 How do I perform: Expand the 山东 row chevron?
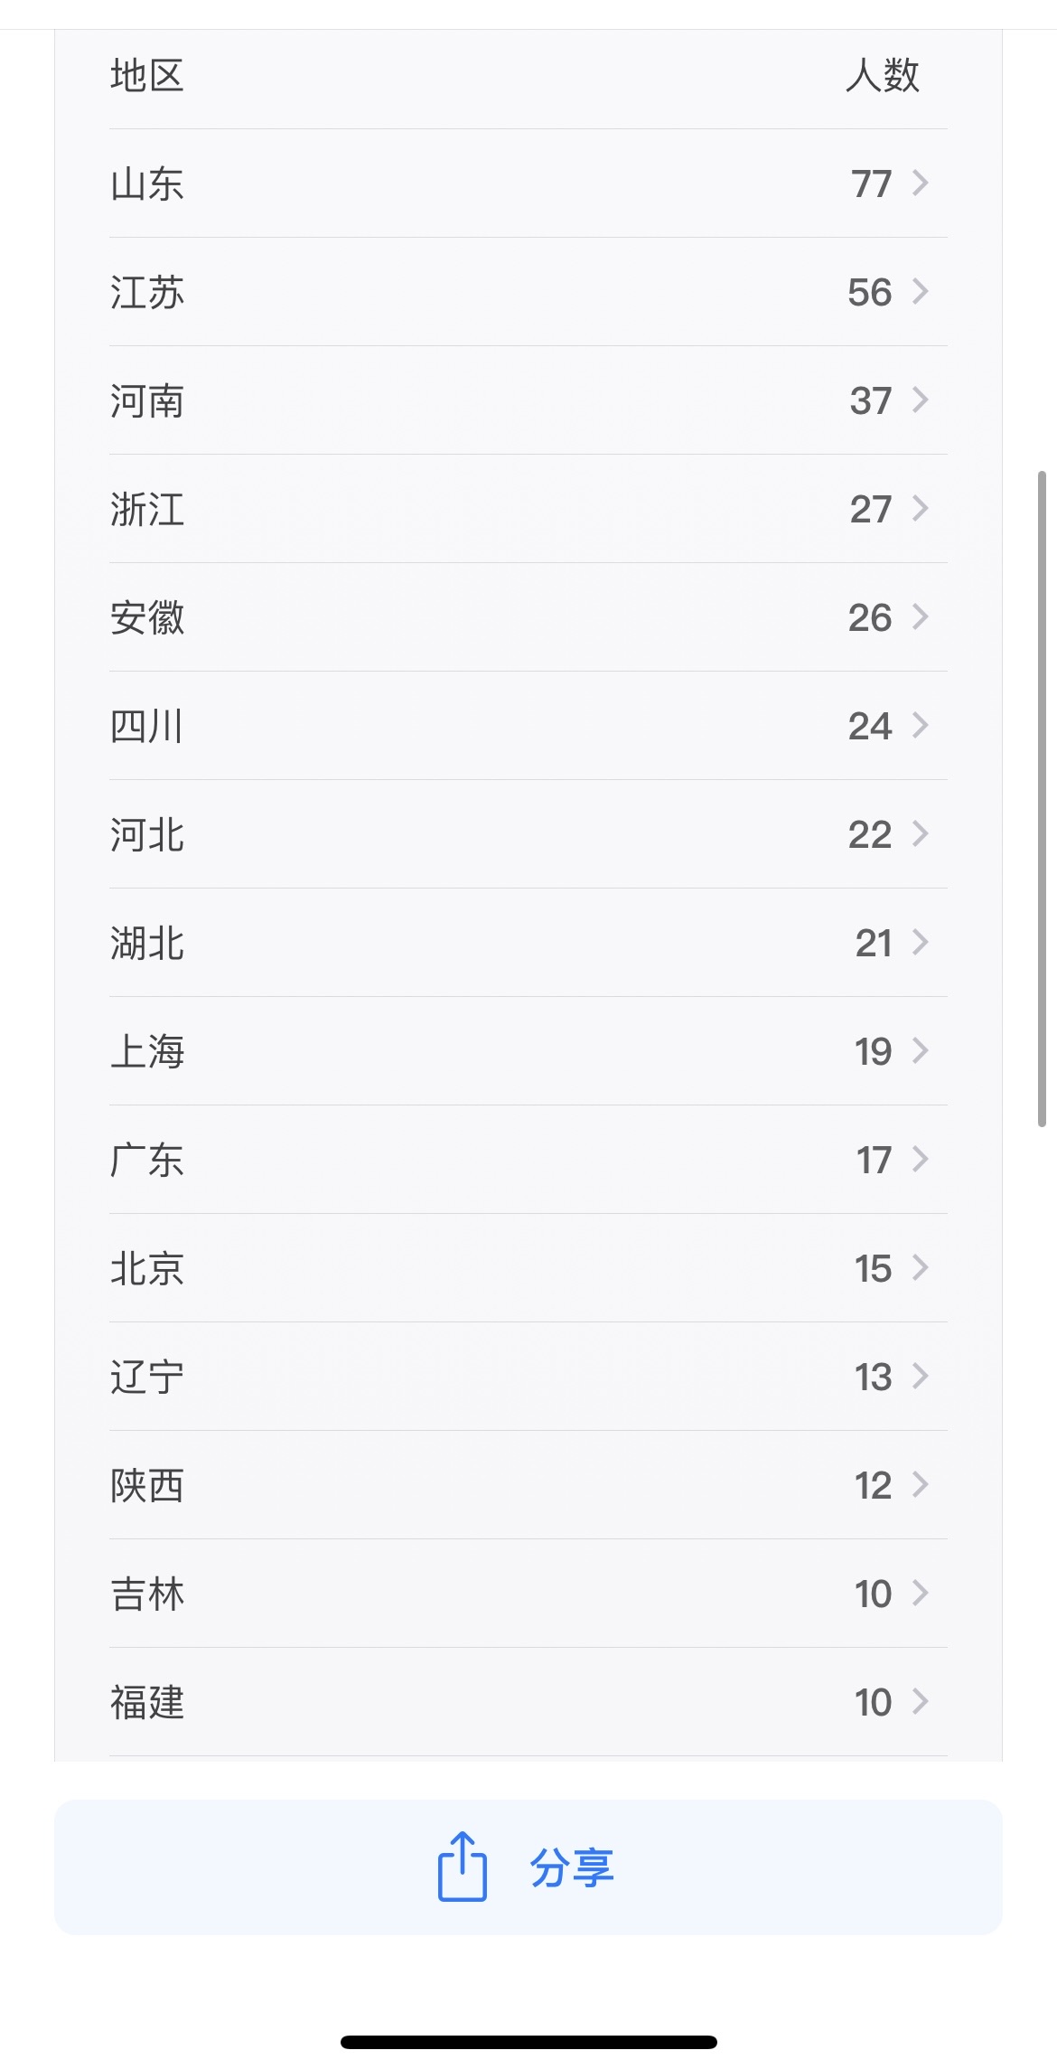coord(920,183)
